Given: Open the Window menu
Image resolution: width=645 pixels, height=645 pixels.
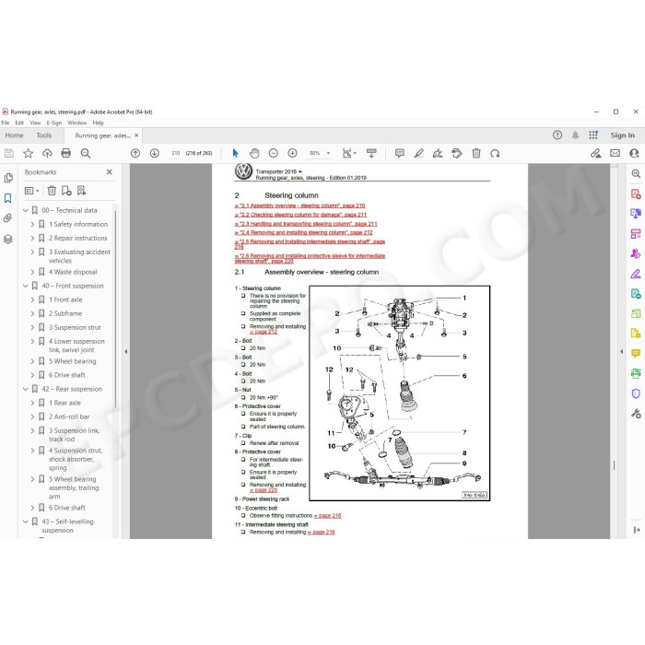Looking at the screenshot, I should click(x=76, y=123).
